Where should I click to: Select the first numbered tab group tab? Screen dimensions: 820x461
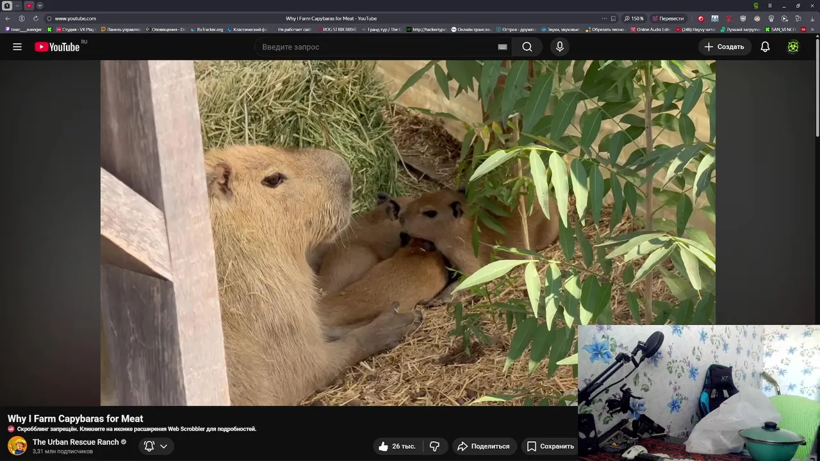tap(7, 6)
